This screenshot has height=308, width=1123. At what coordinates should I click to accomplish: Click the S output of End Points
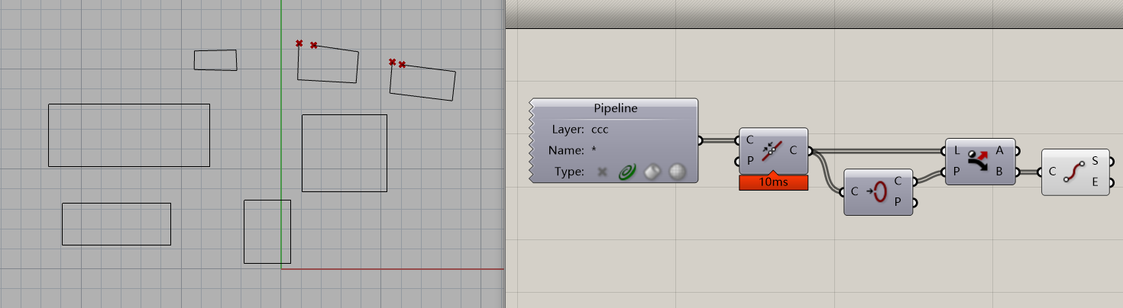[x=1095, y=161]
